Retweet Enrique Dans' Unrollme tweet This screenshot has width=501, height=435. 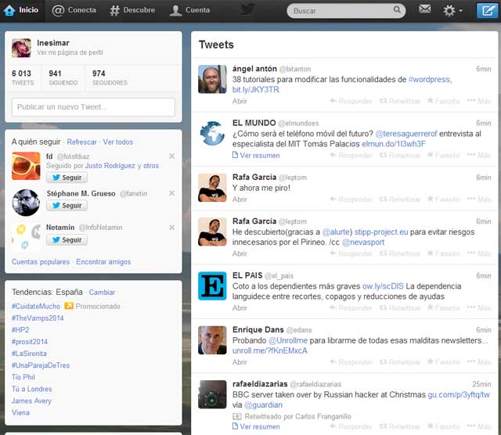click(400, 362)
